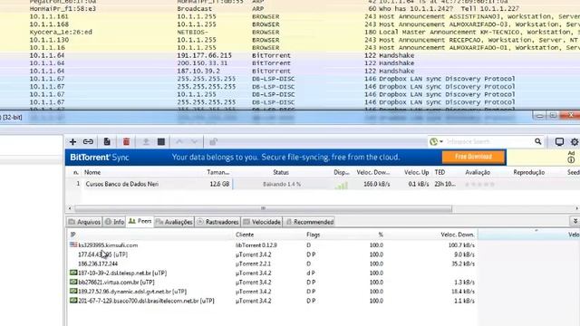Click the Move Up Queue arrow

click(x=179, y=142)
